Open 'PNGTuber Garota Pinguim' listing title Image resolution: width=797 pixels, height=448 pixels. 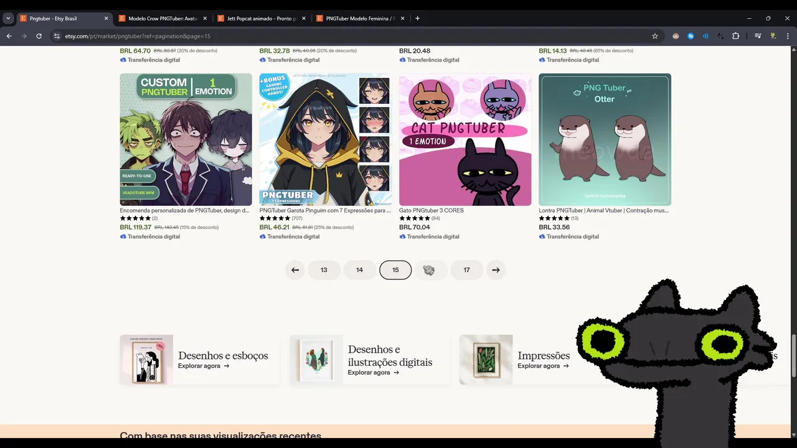click(x=325, y=210)
